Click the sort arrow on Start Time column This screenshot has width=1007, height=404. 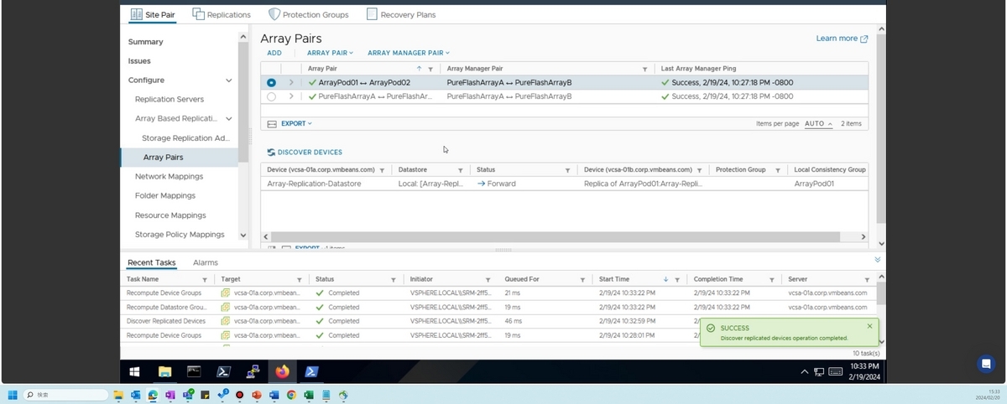pos(666,279)
